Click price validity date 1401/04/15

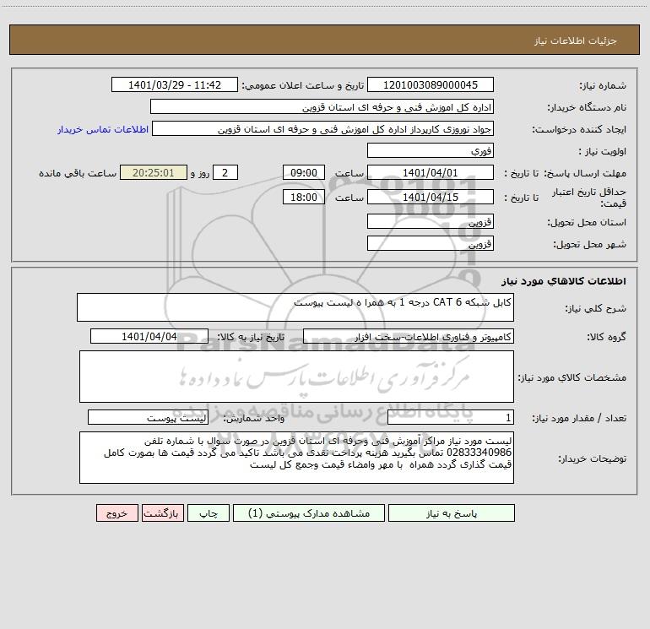point(431,197)
